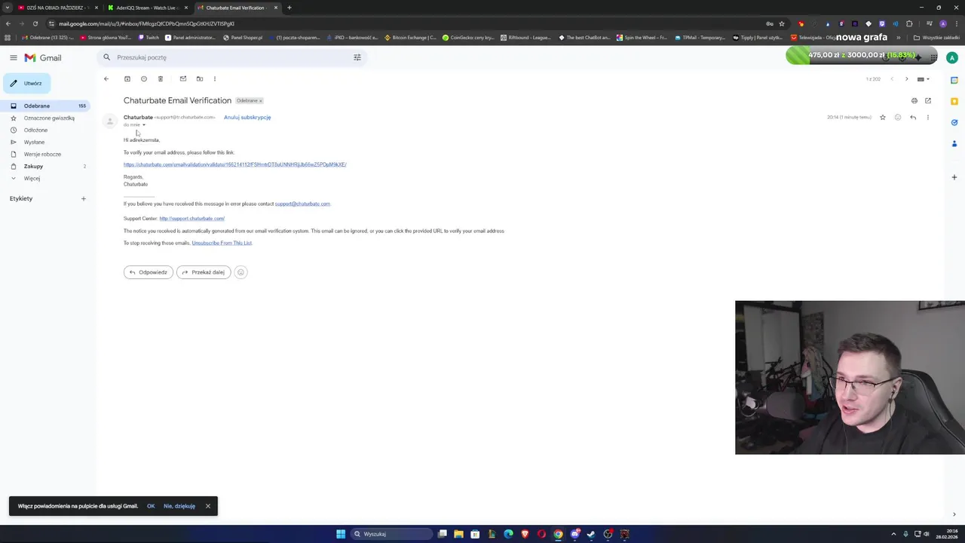The height and width of the screenshot is (543, 965).
Task: Open the Google account avatar menu
Action: 952,57
